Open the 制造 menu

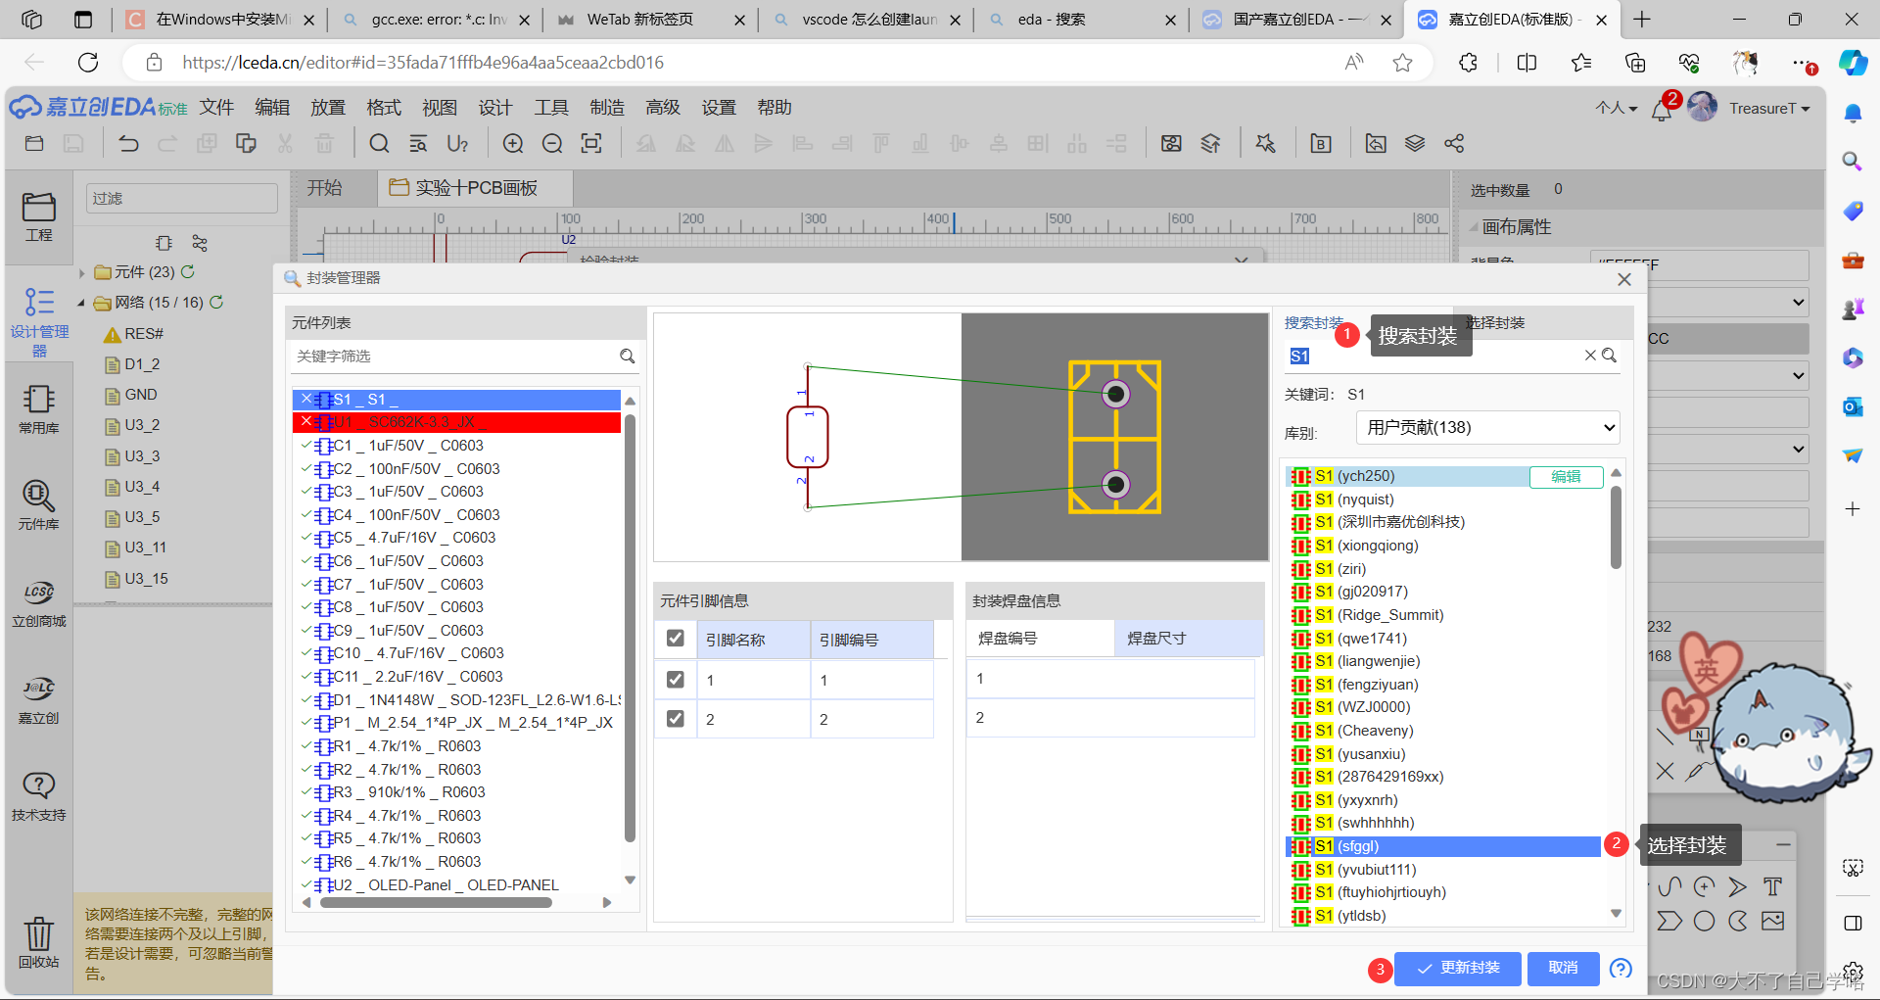pos(607,108)
